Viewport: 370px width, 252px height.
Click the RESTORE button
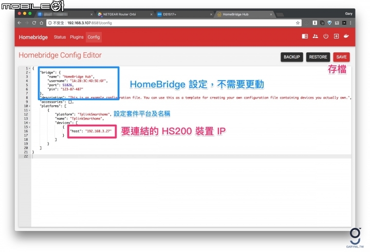click(318, 57)
